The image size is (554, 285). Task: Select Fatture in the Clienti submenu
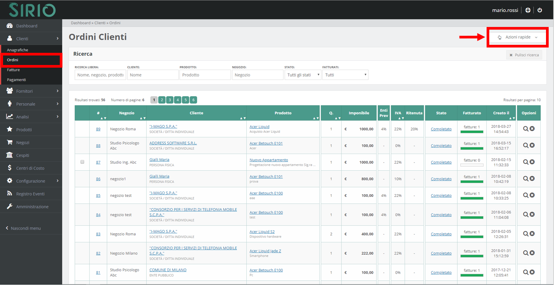pyautogui.click(x=13, y=70)
